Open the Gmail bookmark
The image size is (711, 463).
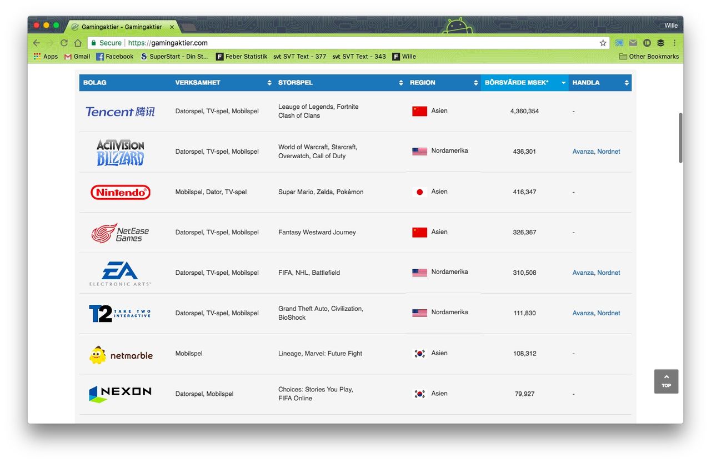tap(77, 57)
